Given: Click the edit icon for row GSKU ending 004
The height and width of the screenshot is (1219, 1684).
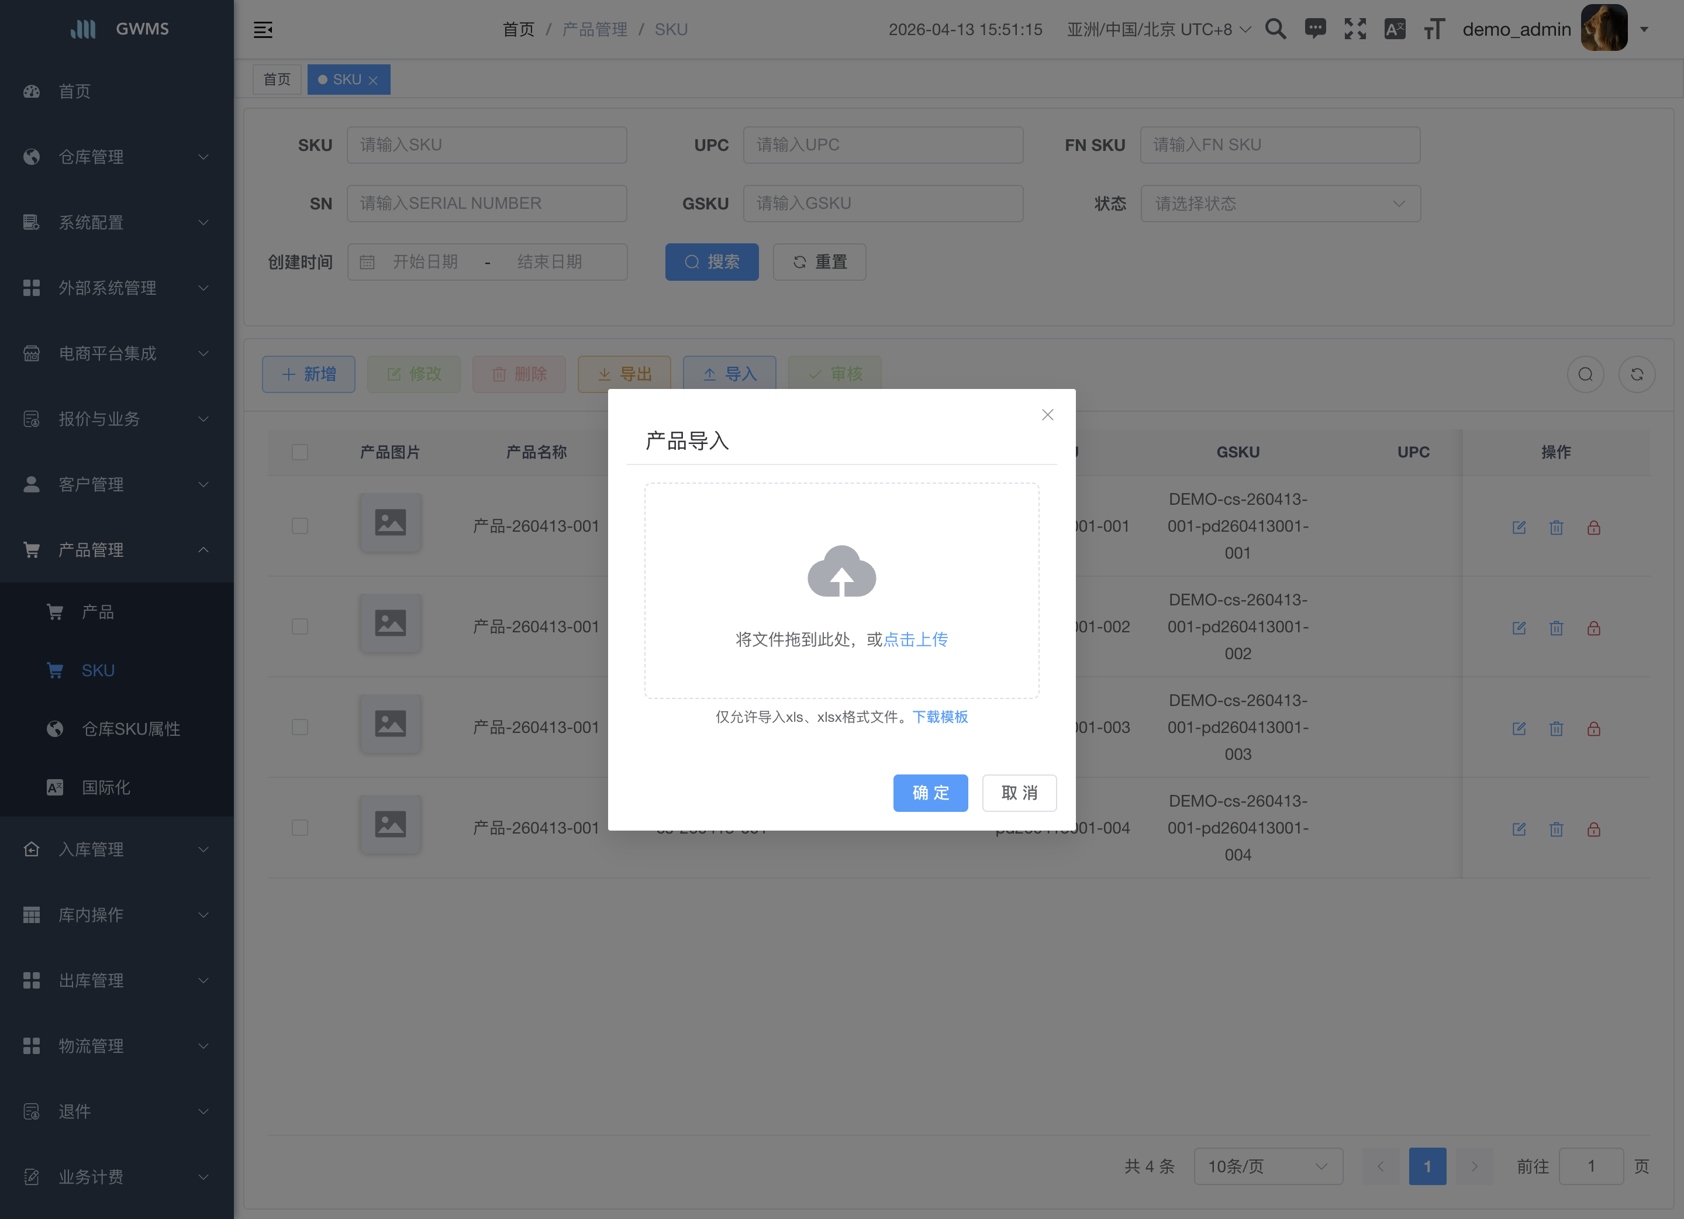Looking at the screenshot, I should pyautogui.click(x=1519, y=829).
